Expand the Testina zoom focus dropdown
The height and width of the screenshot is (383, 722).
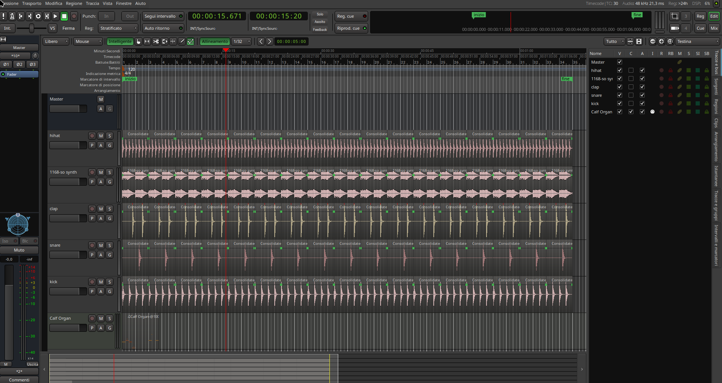[698, 41]
